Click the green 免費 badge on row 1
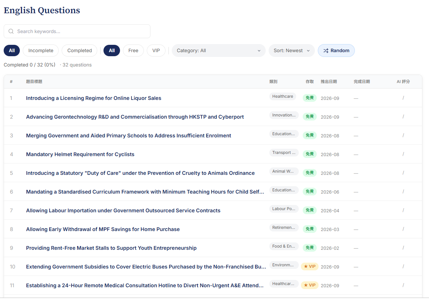429x299 pixels. click(x=309, y=98)
